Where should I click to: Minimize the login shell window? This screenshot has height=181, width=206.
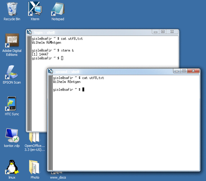[x=155, y=32]
